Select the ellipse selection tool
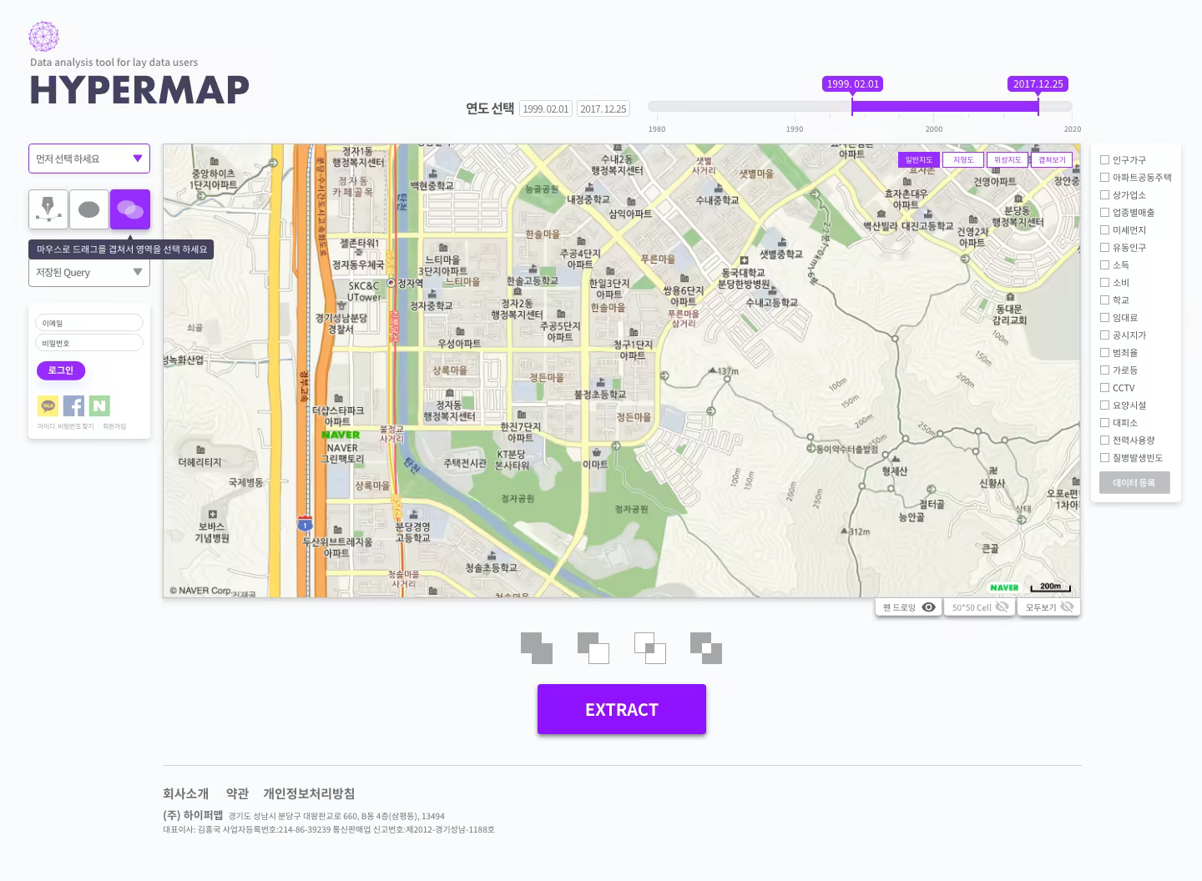 pos(88,209)
